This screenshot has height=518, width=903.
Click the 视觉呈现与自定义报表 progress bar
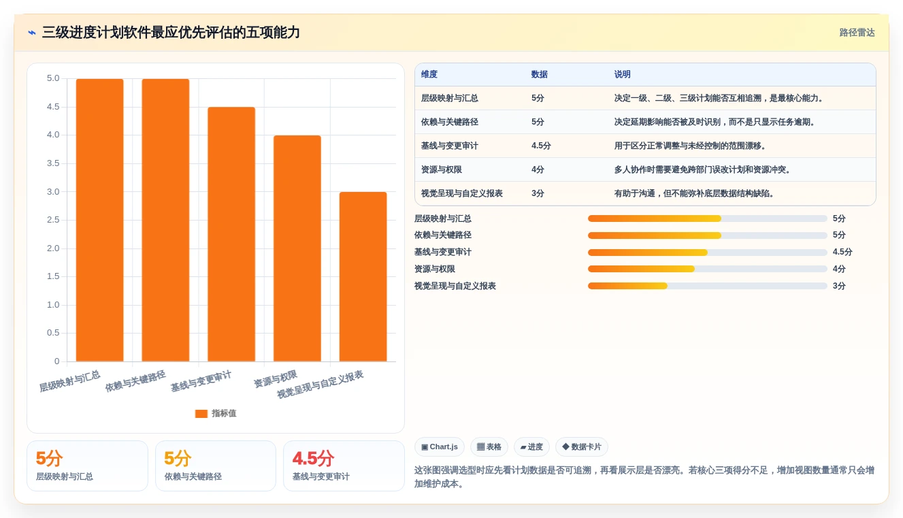point(708,286)
